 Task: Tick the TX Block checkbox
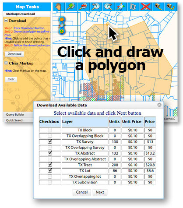click(x=50, y=130)
